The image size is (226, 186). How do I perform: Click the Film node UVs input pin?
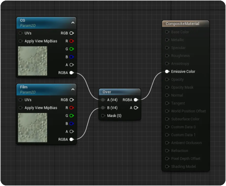tap(21, 100)
